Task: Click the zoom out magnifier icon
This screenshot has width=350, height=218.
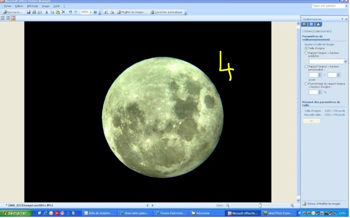Action: (x=228, y=206)
